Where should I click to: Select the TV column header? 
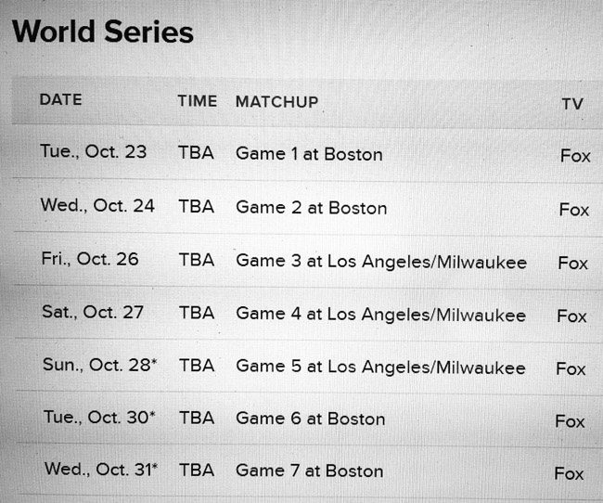[572, 104]
